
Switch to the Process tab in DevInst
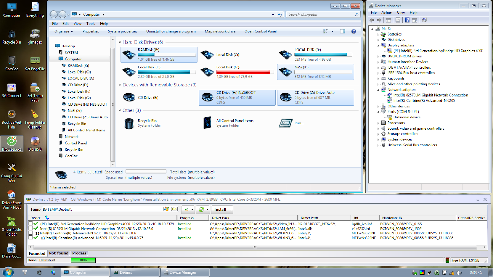(79, 253)
